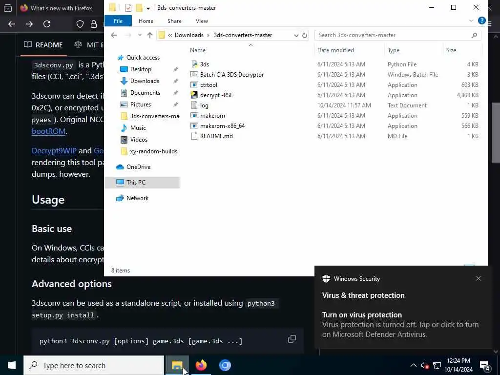Sort files by the Type column

coord(394,50)
